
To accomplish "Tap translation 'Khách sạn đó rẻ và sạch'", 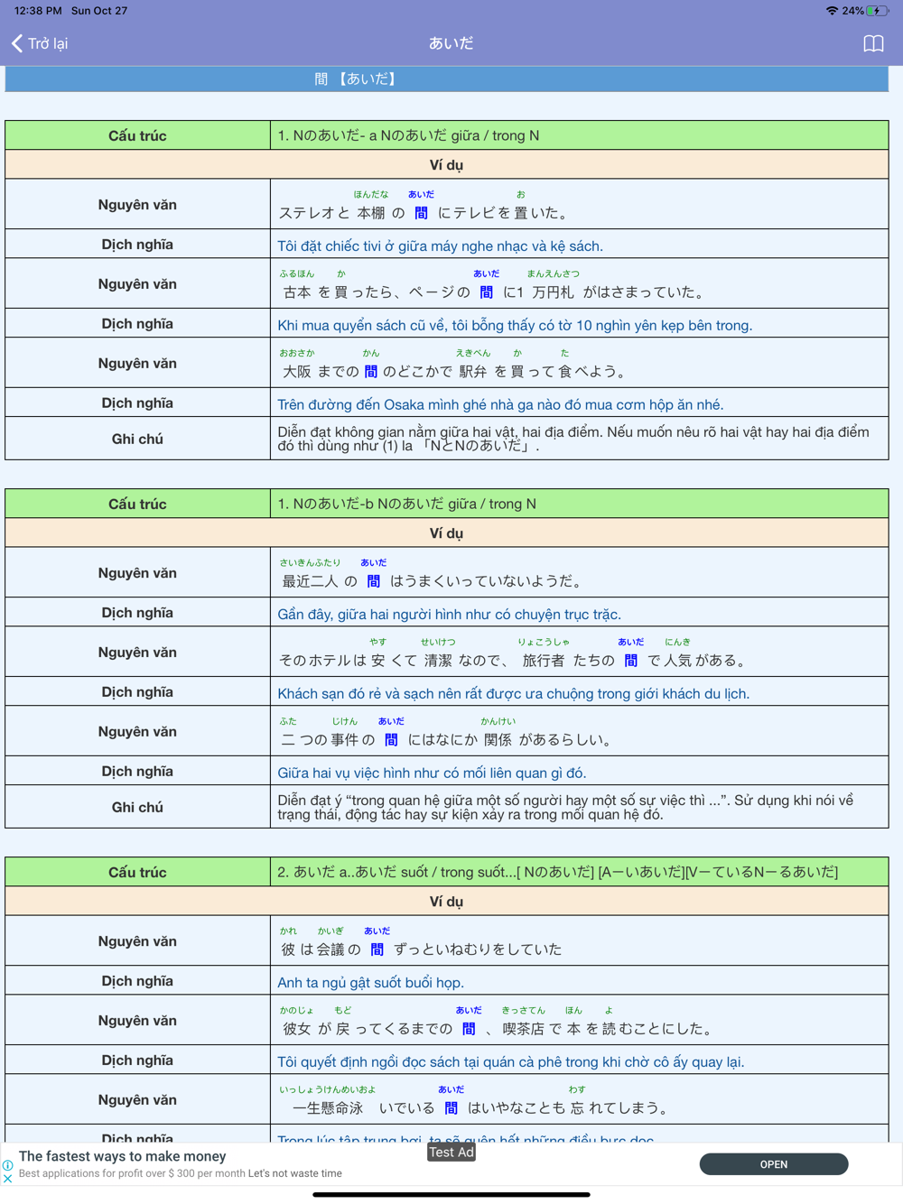I will click(513, 693).
